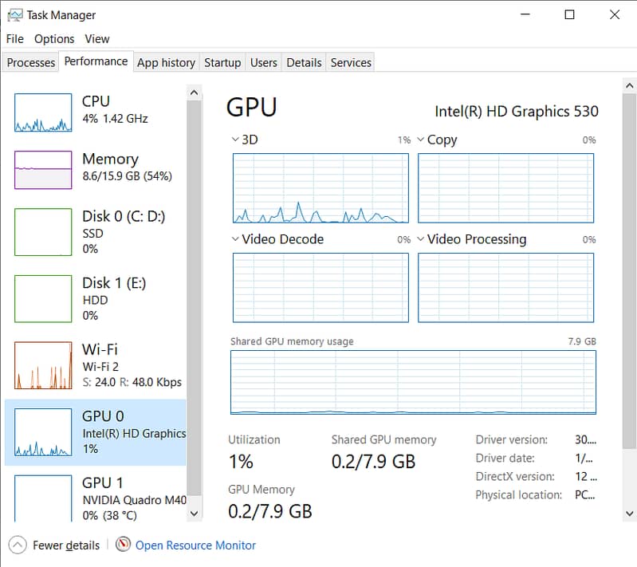Select the Memory graph thumbnail in sidebar
Image resolution: width=637 pixels, height=567 pixels.
42,170
